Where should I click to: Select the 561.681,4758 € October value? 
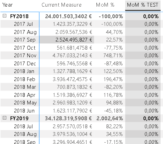pyautogui.click(x=74, y=48)
